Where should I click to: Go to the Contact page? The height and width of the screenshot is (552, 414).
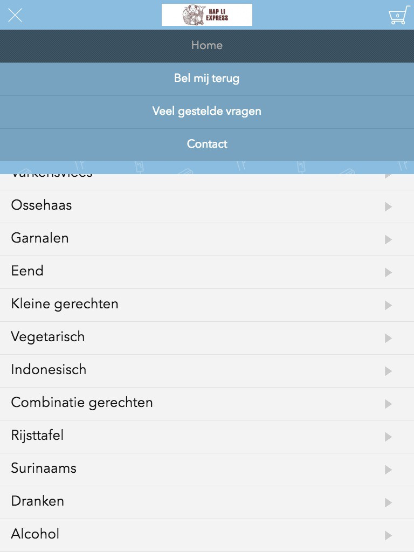click(207, 144)
